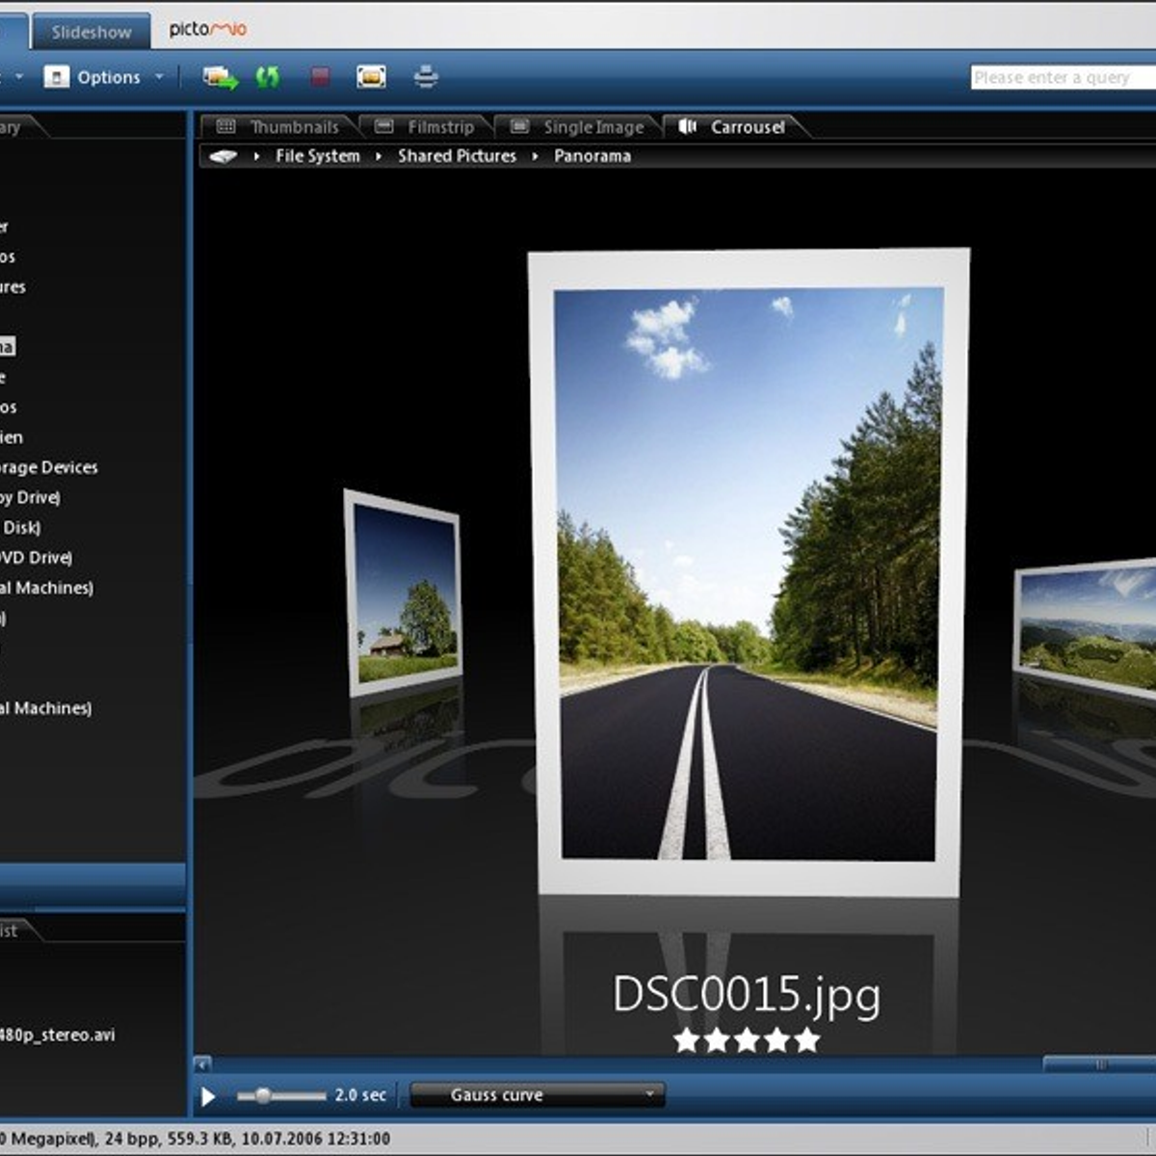Click the printer icon in toolbar
Screen dimensions: 1156x1156
point(426,77)
